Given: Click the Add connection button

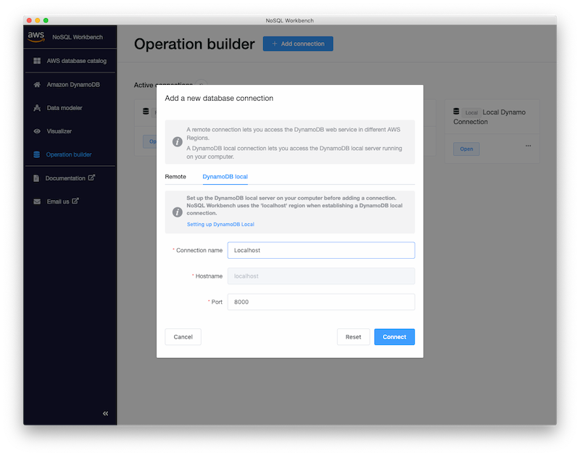Looking at the screenshot, I should coord(298,43).
